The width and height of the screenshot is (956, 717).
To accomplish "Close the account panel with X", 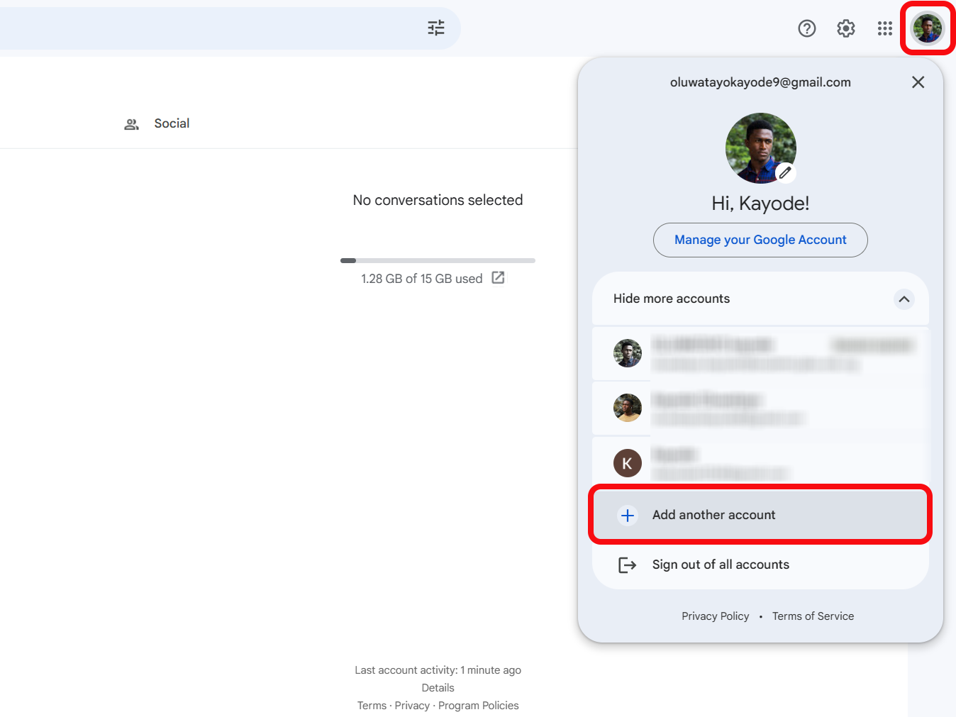I will tap(918, 82).
